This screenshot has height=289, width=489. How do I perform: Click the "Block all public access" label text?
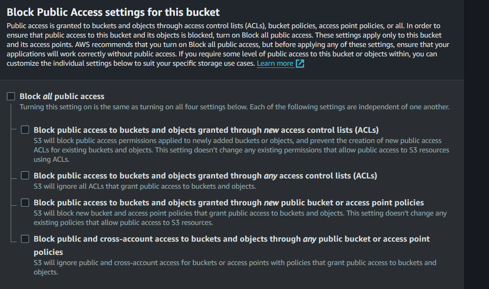coord(62,96)
